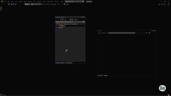Open the Edit menu
This screenshot has width=171, height=96.
tap(8, 2)
